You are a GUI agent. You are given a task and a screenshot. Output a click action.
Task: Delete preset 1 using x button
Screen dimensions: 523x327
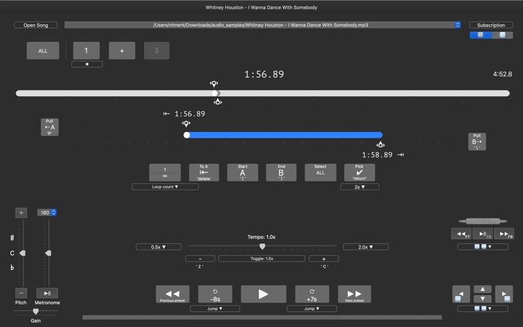click(x=87, y=64)
